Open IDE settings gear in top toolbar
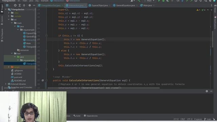Screen dimensions: 217x122 (x=210, y=1)
